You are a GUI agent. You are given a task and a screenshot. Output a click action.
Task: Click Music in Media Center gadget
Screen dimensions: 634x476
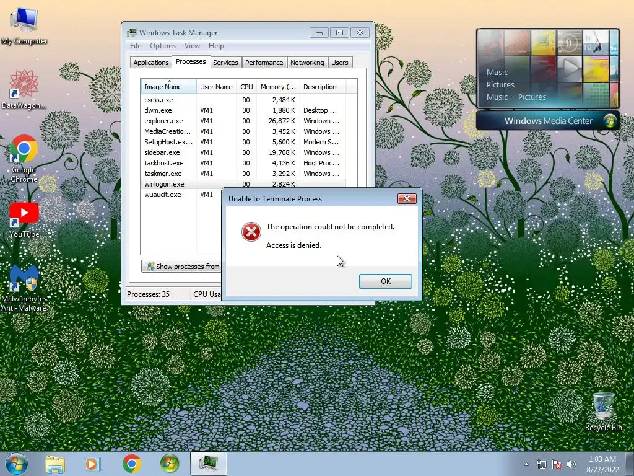point(497,72)
